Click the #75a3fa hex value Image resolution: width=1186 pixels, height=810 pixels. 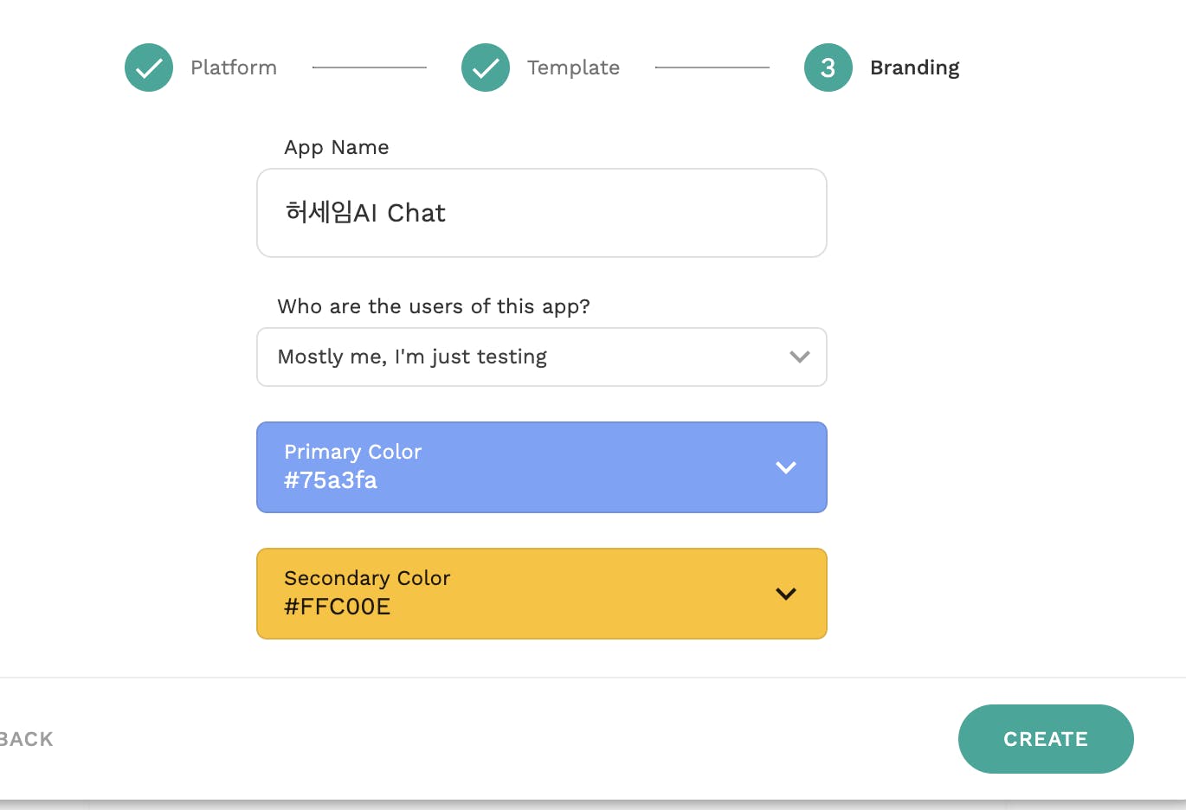click(x=331, y=480)
